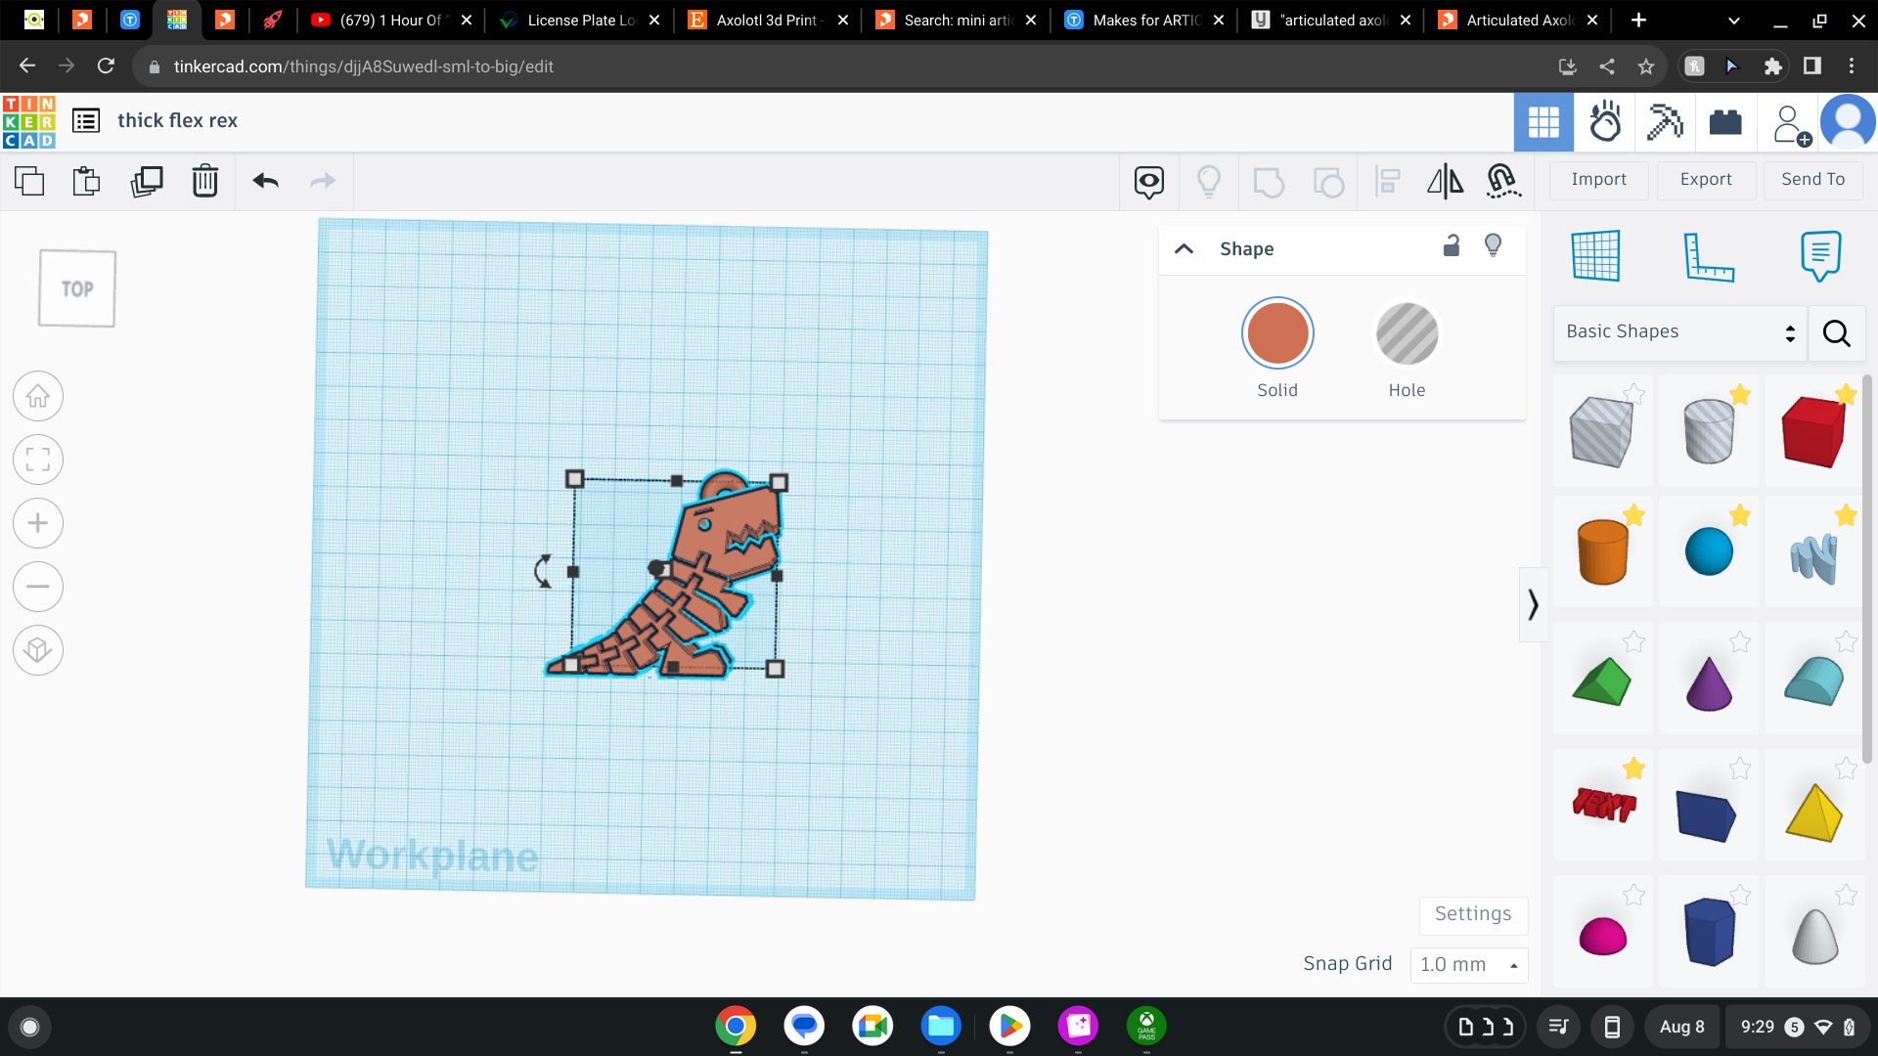Image resolution: width=1878 pixels, height=1056 pixels.
Task: Switch to Blocks mode with pickaxe icon
Action: coord(1665,121)
